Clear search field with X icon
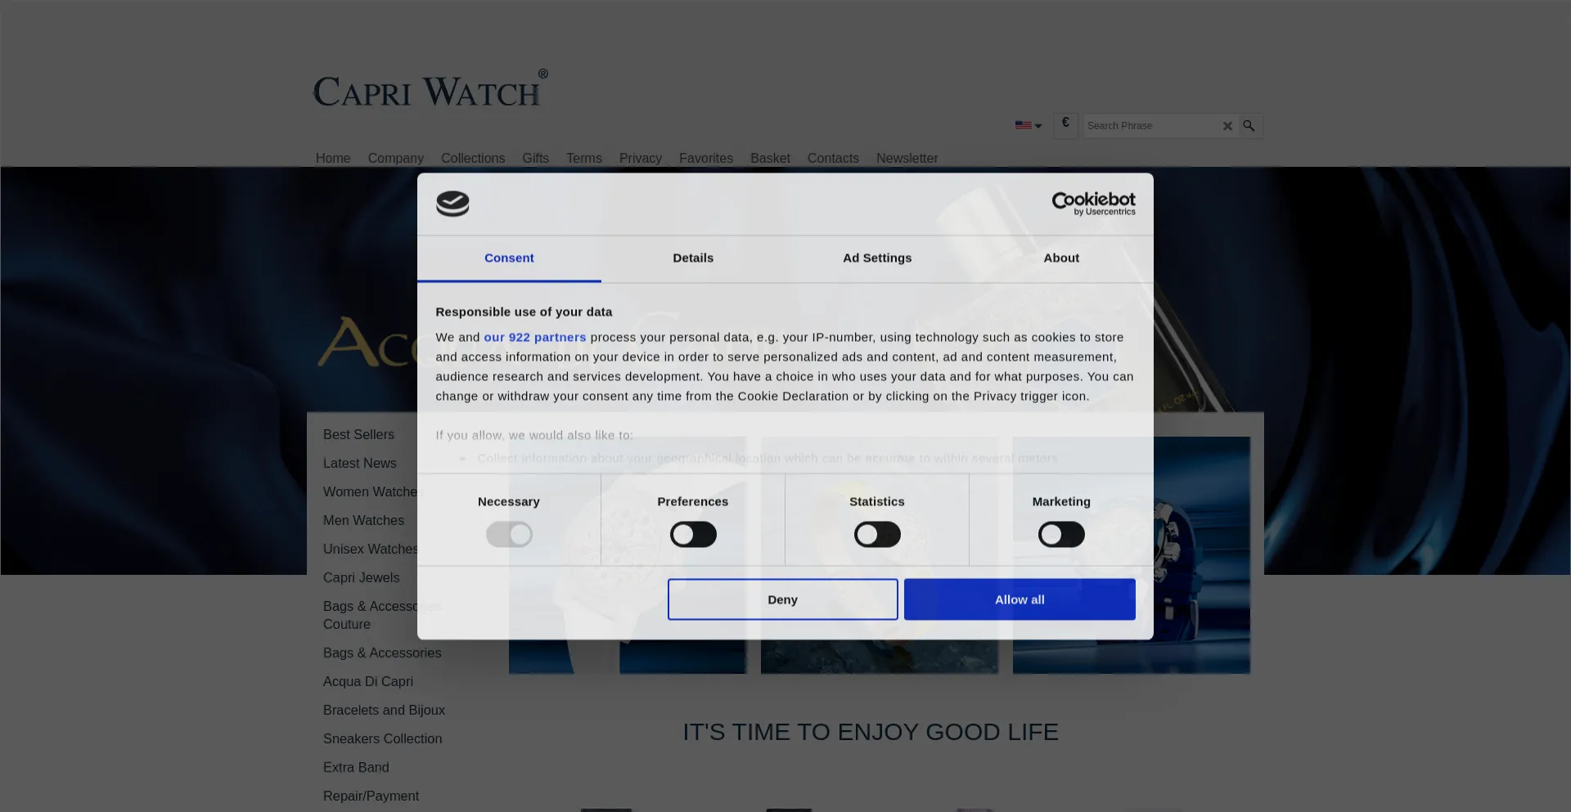The height and width of the screenshot is (812, 1571). point(1227,126)
